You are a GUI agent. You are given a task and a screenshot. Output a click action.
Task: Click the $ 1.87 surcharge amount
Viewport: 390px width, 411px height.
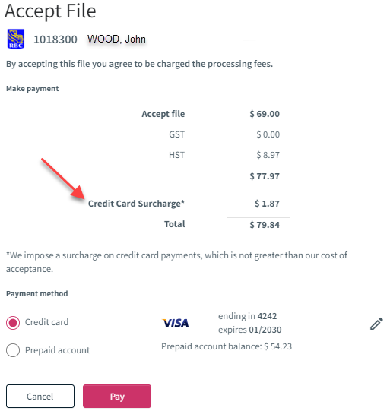coord(267,204)
